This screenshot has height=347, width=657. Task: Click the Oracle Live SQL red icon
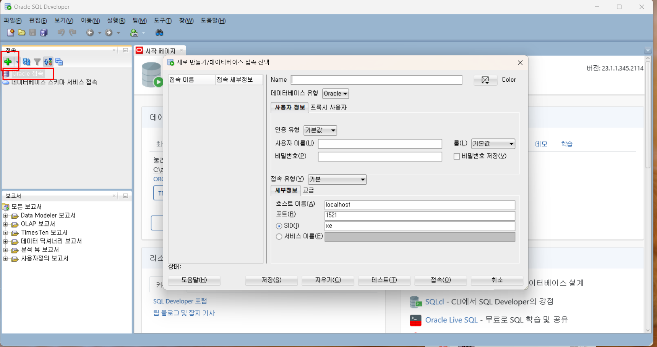point(415,320)
